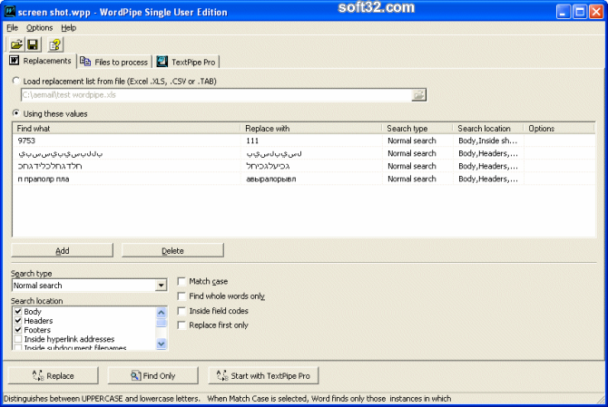Uncheck Footers in Search location list
Screen dimensions: 608x407
point(18,330)
